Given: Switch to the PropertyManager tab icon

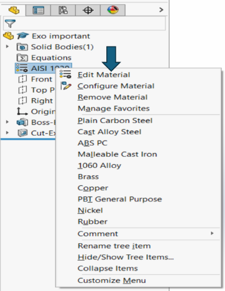Looking at the screenshot, I should tap(39, 10).
